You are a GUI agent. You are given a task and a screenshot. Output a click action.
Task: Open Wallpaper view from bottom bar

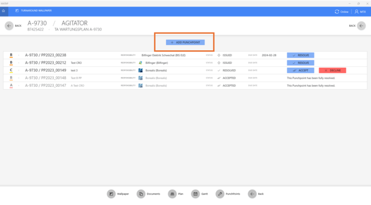[x=111, y=194]
